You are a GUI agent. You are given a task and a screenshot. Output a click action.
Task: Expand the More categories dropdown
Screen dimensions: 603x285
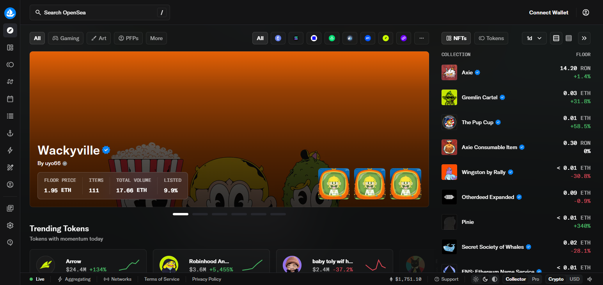(156, 38)
